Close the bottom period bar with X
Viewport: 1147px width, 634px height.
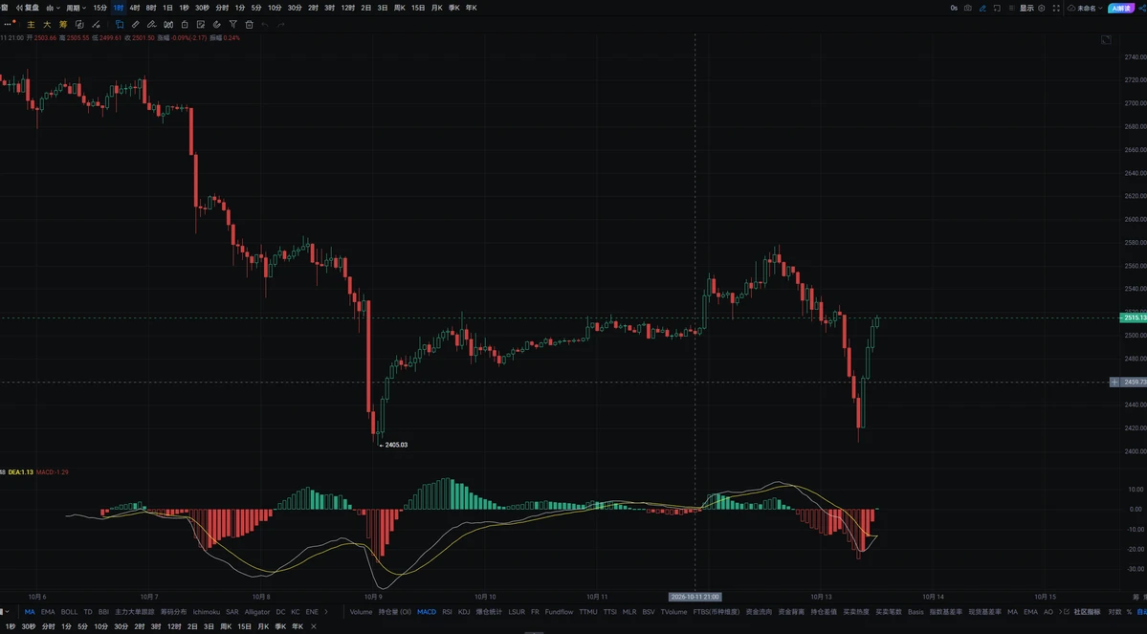coord(314,626)
